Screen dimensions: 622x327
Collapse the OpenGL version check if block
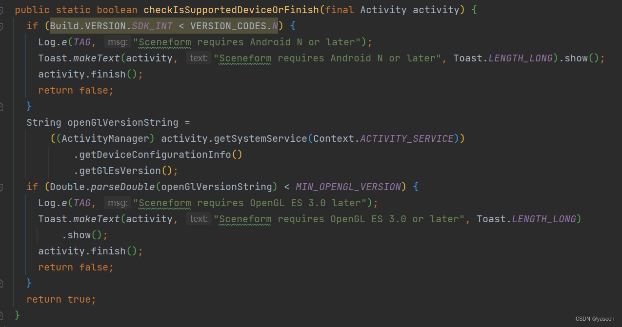pos(4,186)
